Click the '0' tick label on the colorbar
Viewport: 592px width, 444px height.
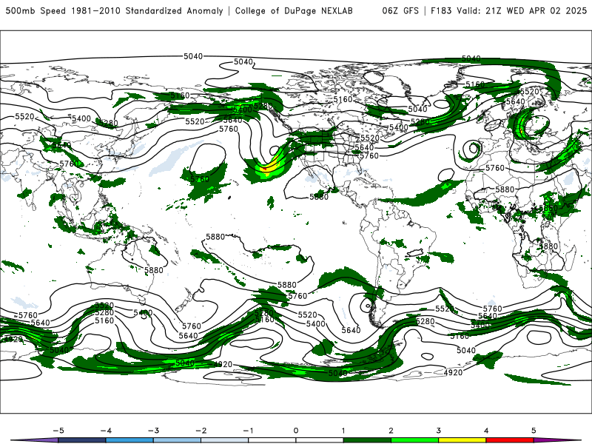click(295, 431)
